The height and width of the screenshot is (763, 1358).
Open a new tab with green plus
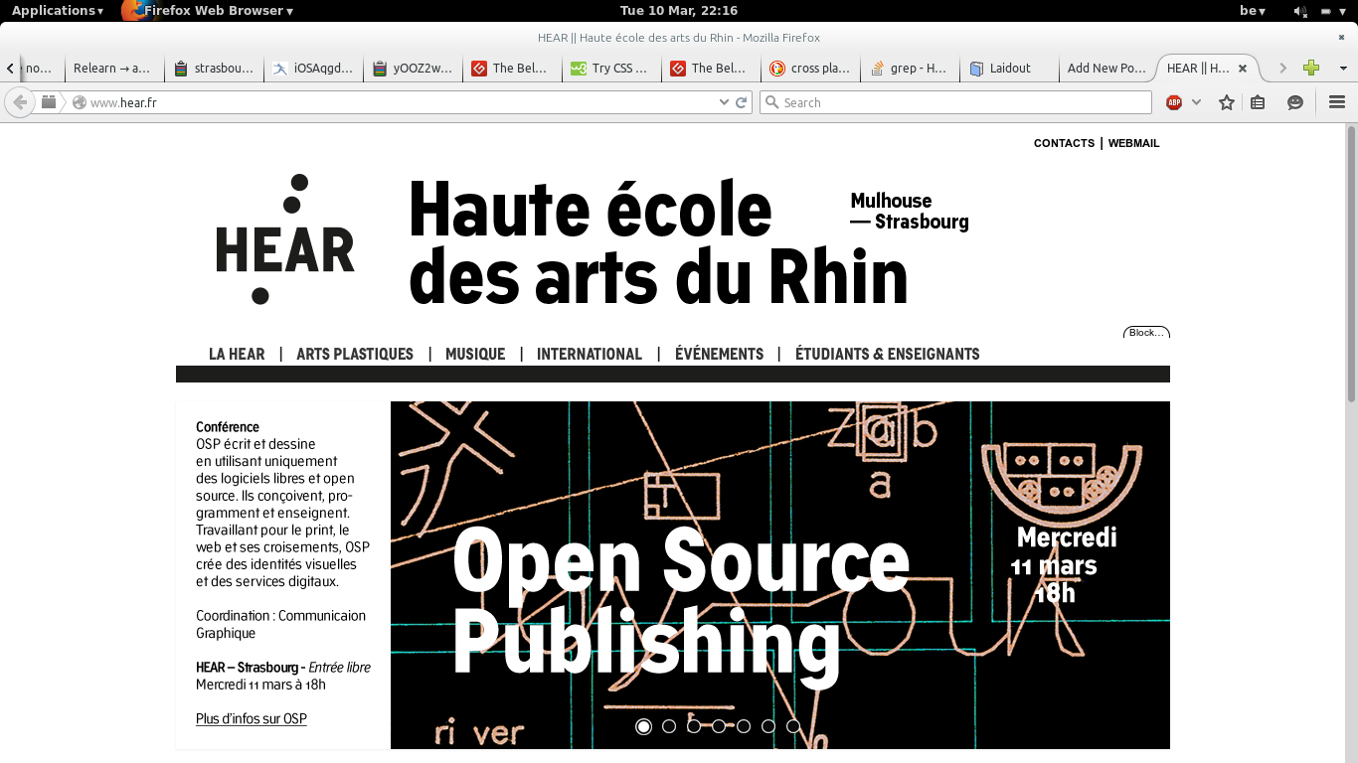pos(1311,68)
